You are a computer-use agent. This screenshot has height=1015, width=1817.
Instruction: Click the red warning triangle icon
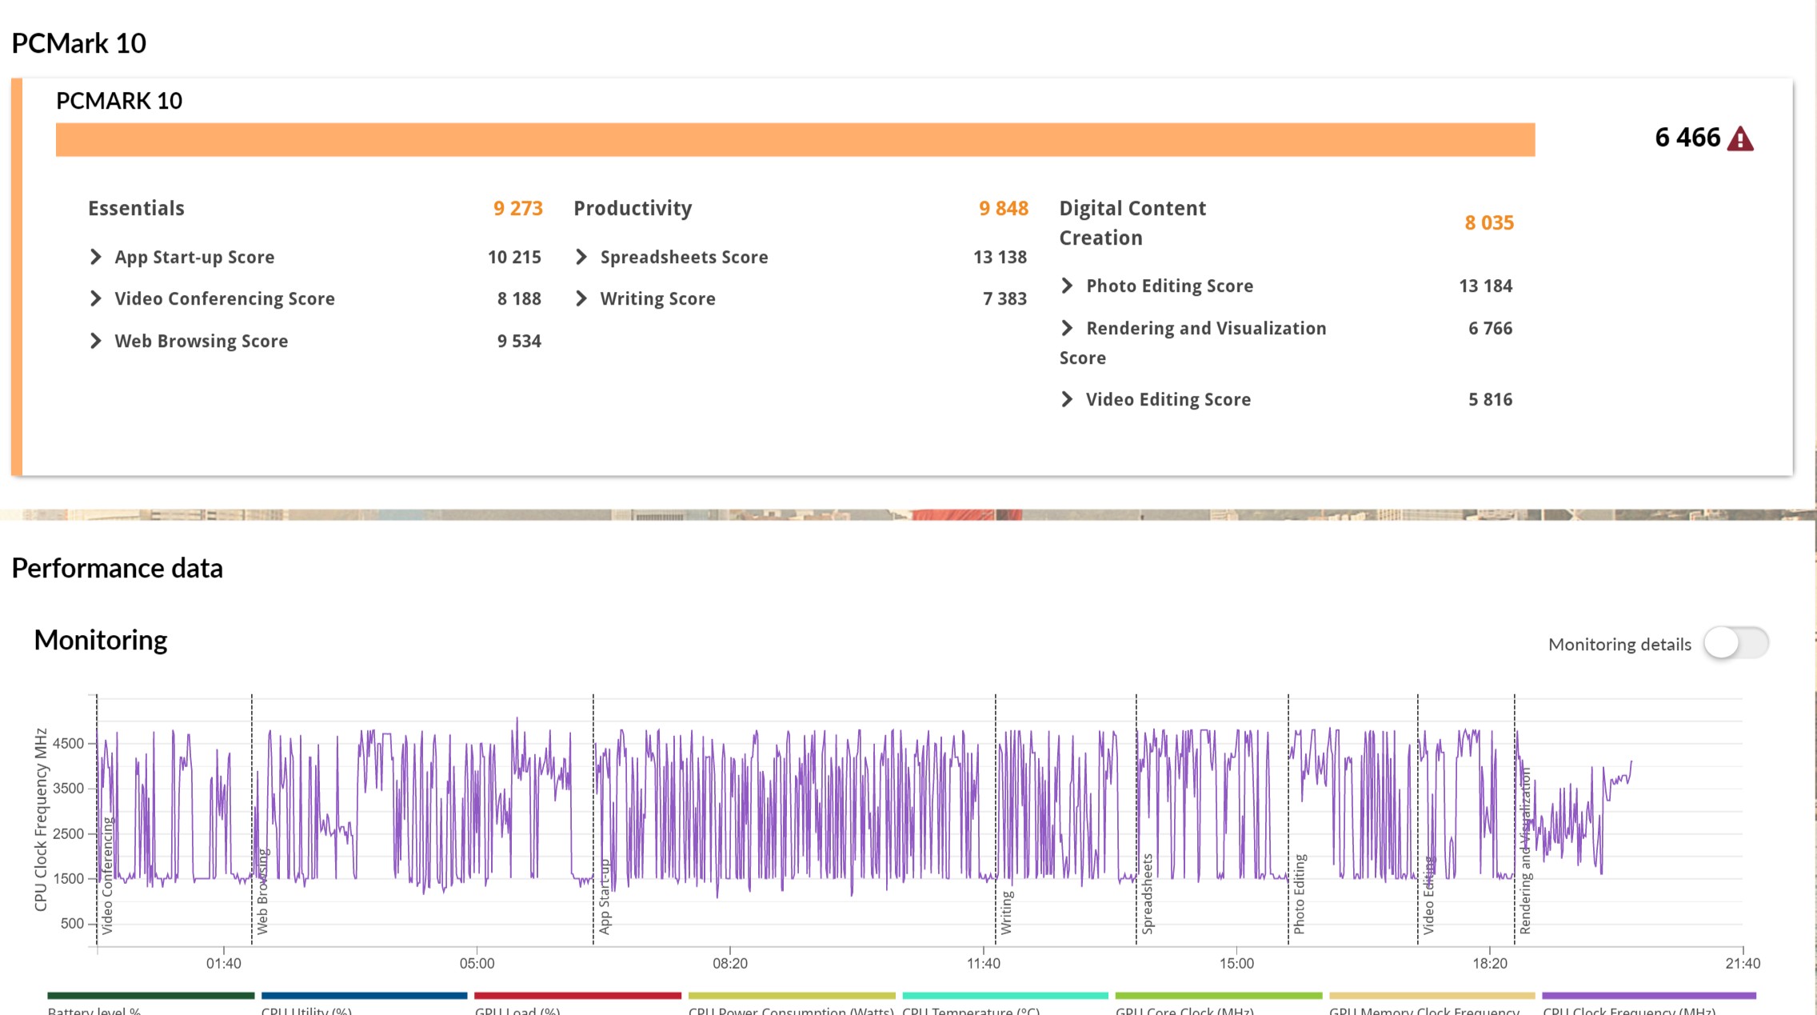[x=1740, y=139]
